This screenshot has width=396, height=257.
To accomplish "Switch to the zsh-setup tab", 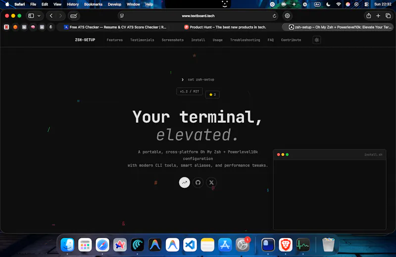I will tap(338, 27).
